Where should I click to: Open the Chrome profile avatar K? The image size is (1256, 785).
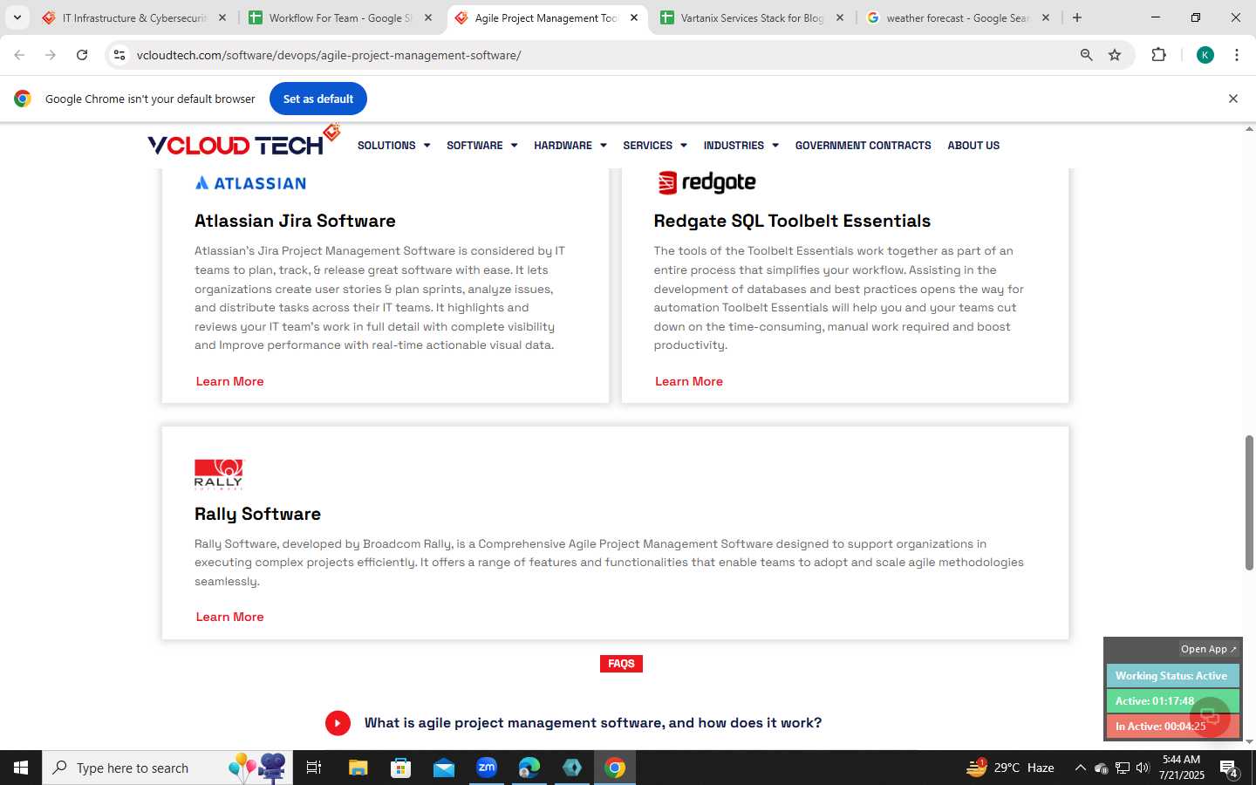coord(1205,55)
